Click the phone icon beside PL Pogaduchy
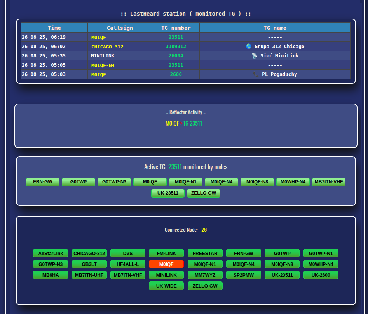Image resolution: width=368 pixels, height=314 pixels. 256,74
